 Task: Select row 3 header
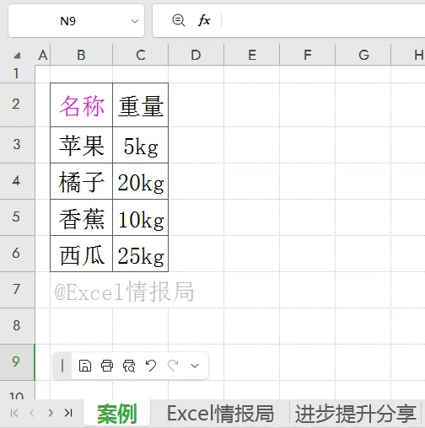[17, 145]
